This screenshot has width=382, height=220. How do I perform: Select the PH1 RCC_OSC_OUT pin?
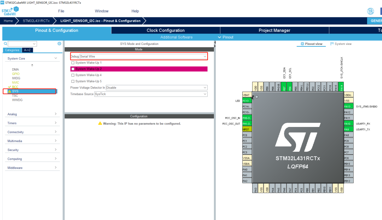[x=247, y=123]
